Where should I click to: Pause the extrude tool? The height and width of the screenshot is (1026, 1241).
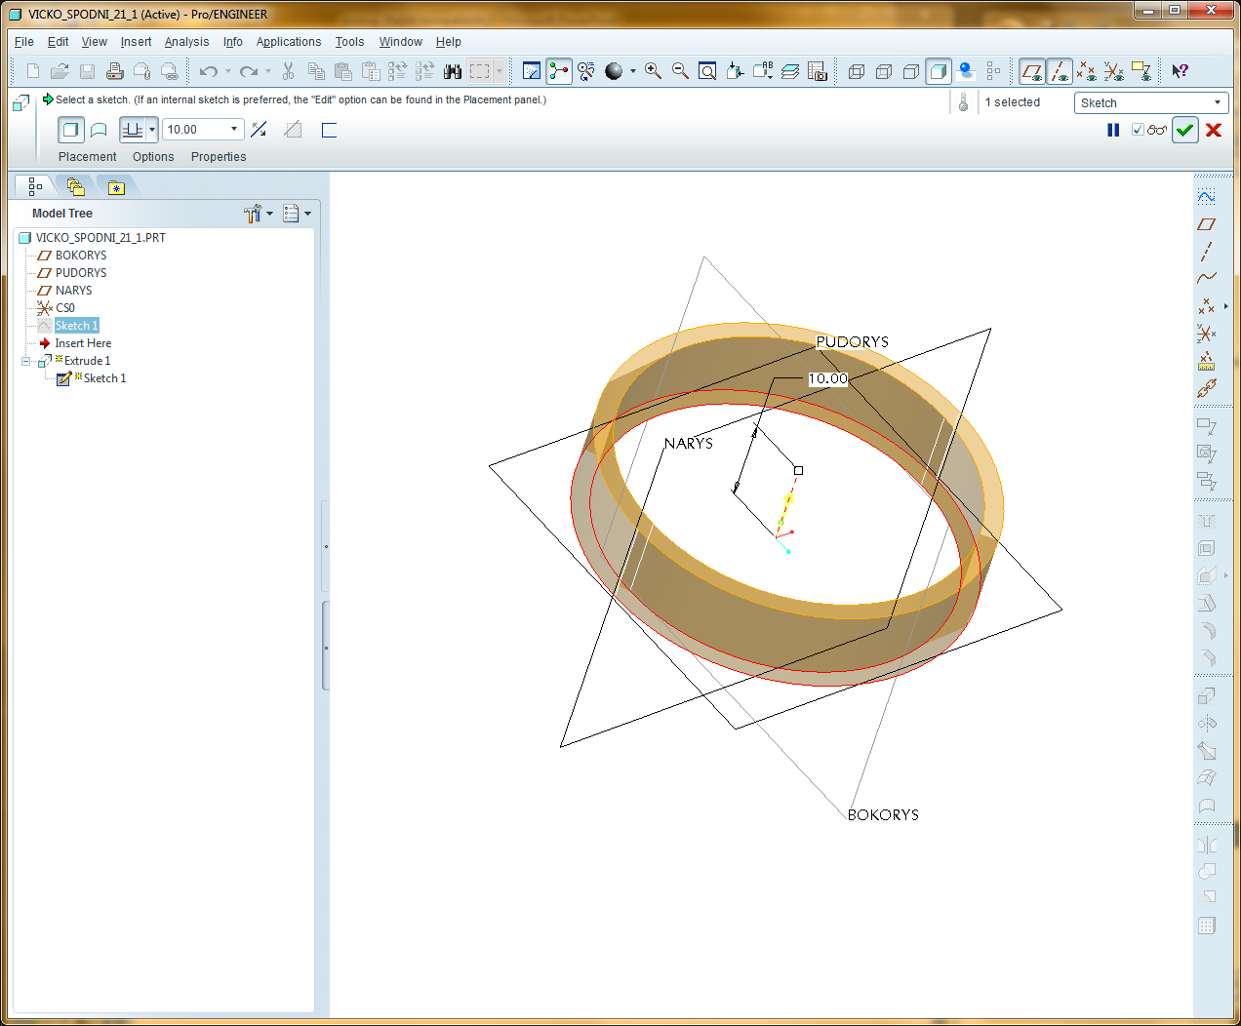(1113, 130)
